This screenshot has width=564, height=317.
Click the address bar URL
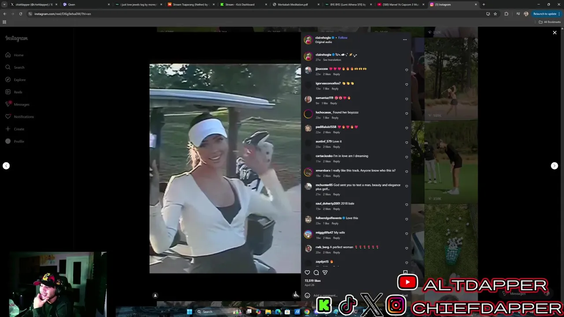63,14
